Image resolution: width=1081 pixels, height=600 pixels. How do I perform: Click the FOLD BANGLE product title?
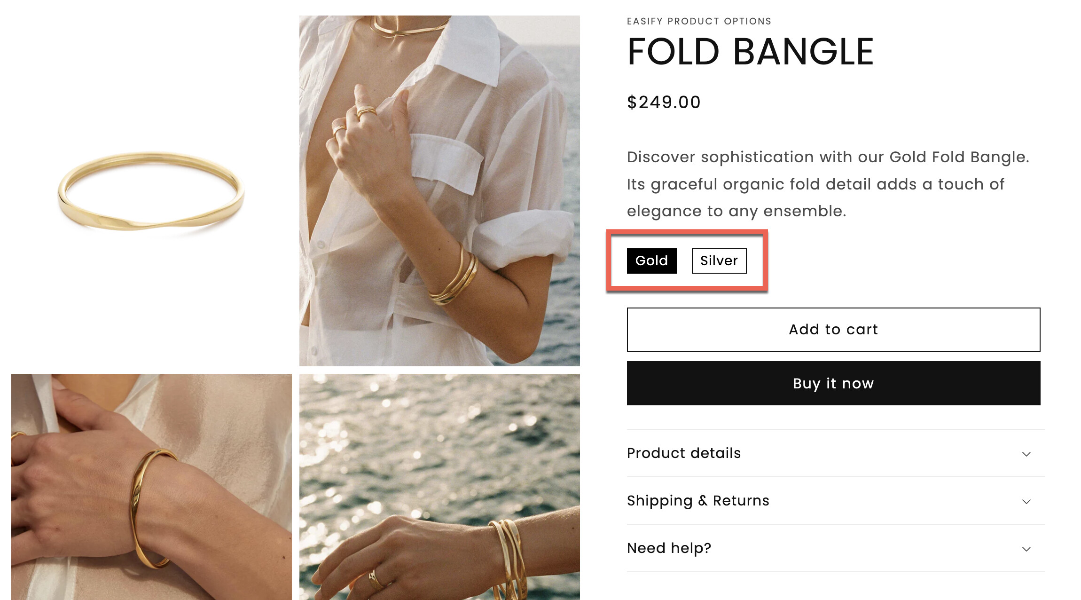pyautogui.click(x=750, y=52)
